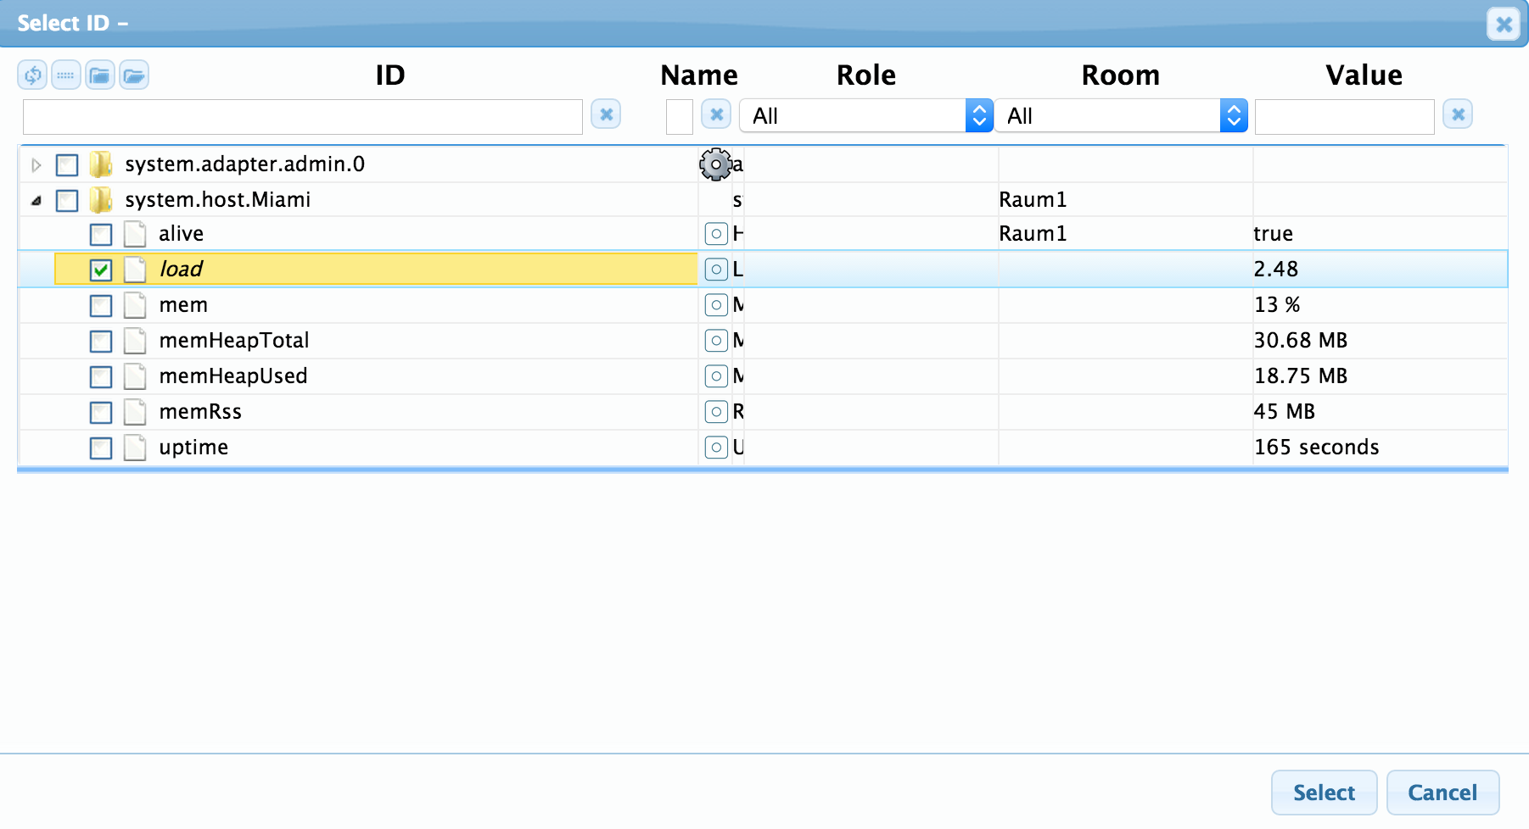Select the memRss tree row
Image resolution: width=1529 pixels, height=829 pixels.
(762, 411)
